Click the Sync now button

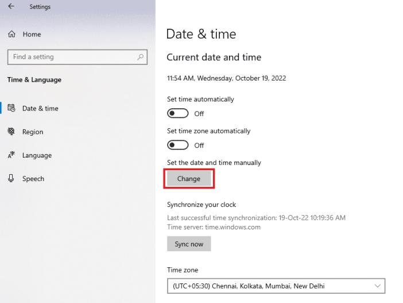(189, 244)
